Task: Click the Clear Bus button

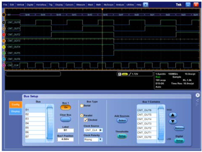Action: [66, 119]
